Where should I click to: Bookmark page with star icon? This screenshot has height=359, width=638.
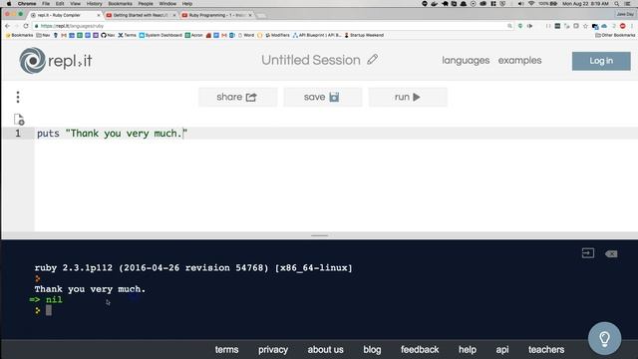coord(585,26)
